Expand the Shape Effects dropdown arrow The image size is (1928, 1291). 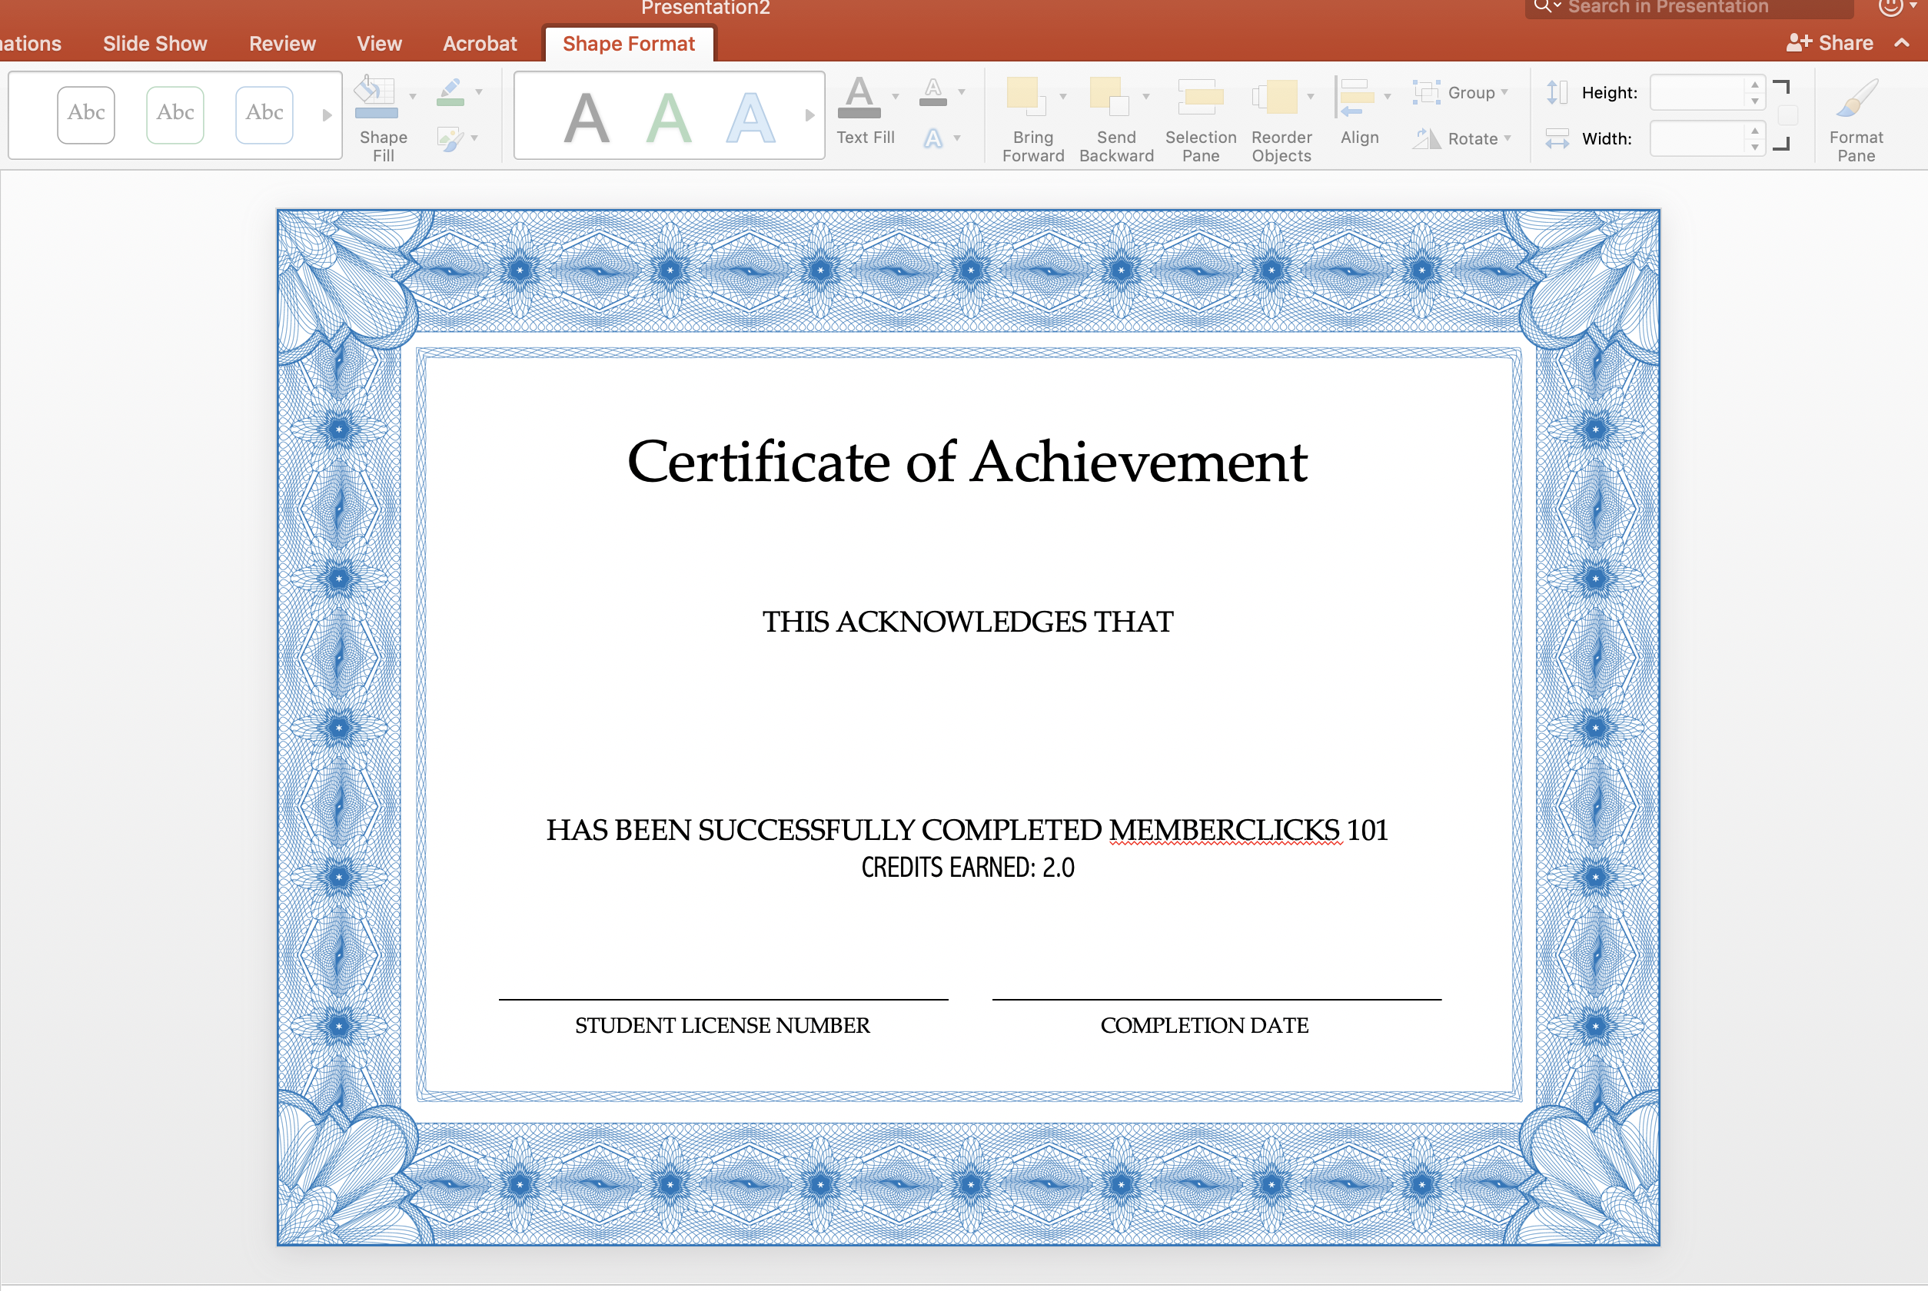point(474,138)
